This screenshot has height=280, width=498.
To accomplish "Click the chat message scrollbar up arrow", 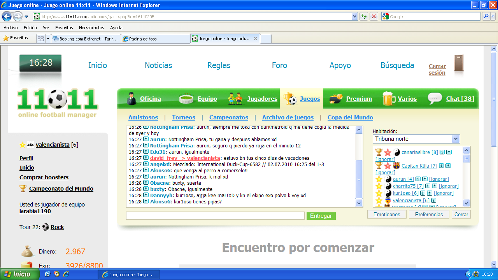I will [x=359, y=130].
